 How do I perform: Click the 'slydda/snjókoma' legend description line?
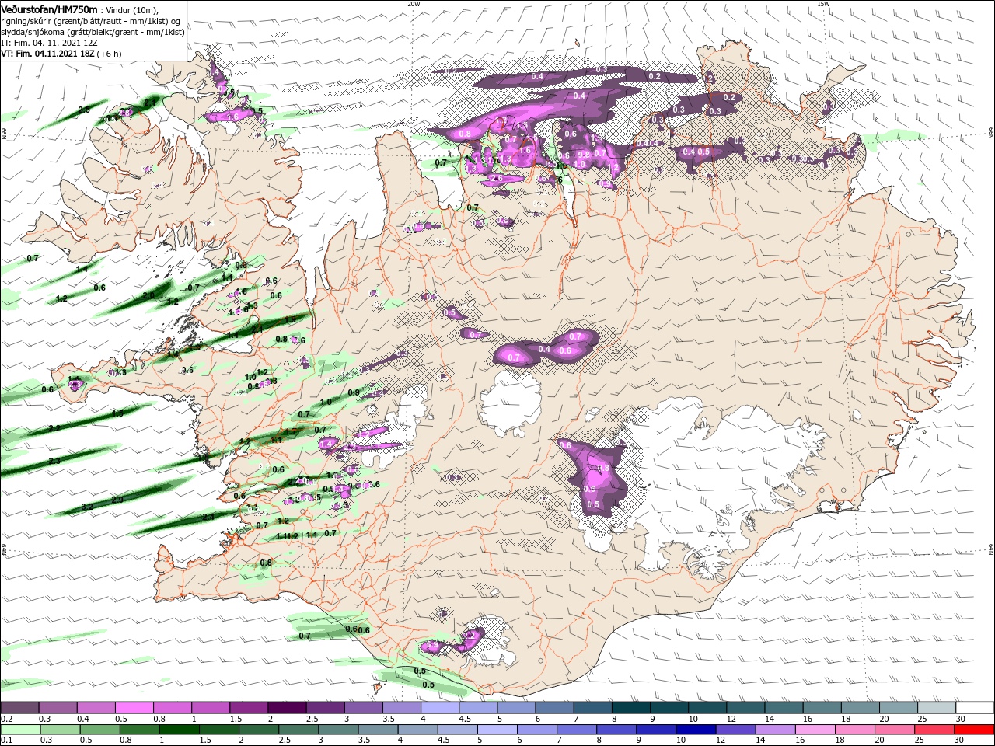pos(93,32)
